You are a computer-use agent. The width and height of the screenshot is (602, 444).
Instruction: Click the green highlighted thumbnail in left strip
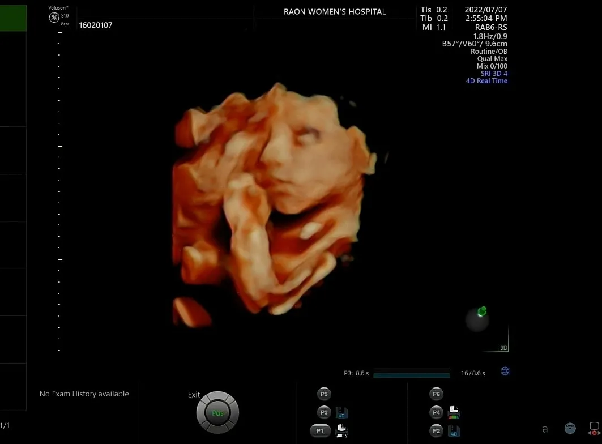pos(13,18)
